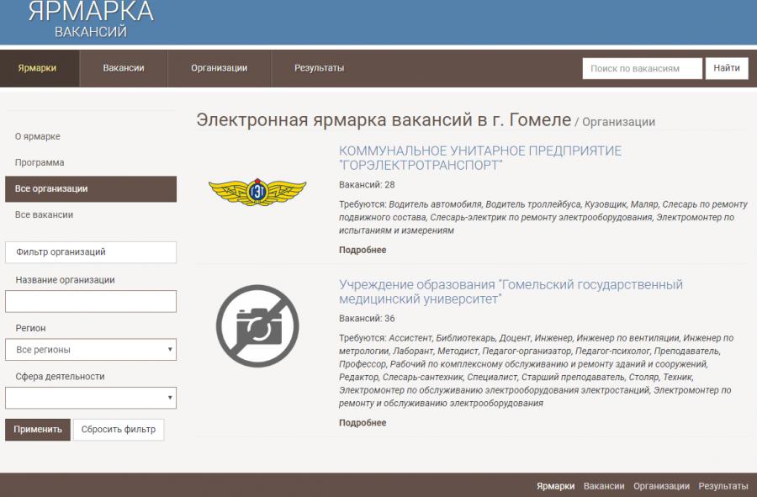Click the breadcrumb text Организации
The height and width of the screenshot is (497, 757).
point(618,122)
